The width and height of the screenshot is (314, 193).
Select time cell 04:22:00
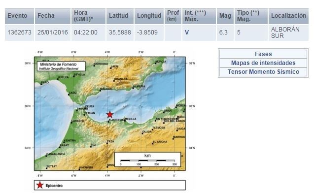tap(88, 32)
